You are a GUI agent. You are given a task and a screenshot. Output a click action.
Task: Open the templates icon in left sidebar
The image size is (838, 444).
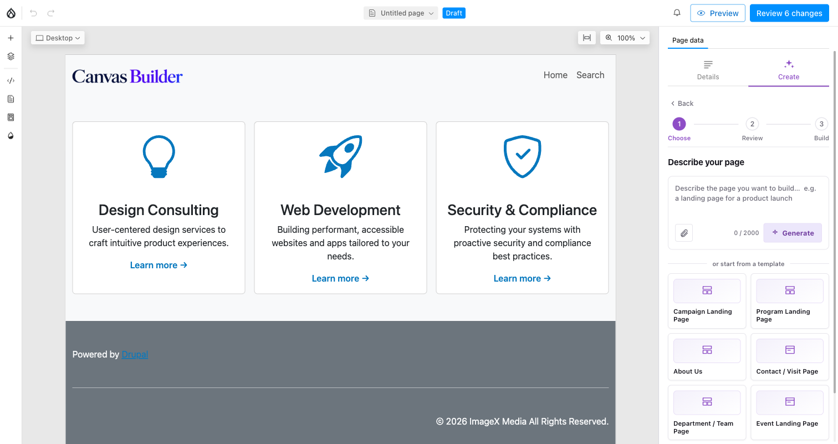coord(11,117)
